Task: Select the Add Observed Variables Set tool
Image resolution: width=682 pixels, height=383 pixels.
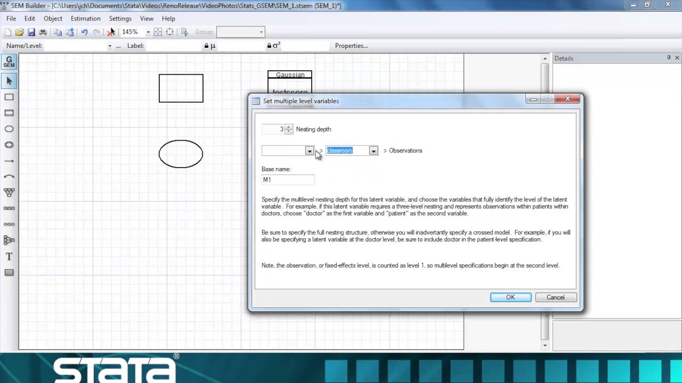Action: coord(9,208)
